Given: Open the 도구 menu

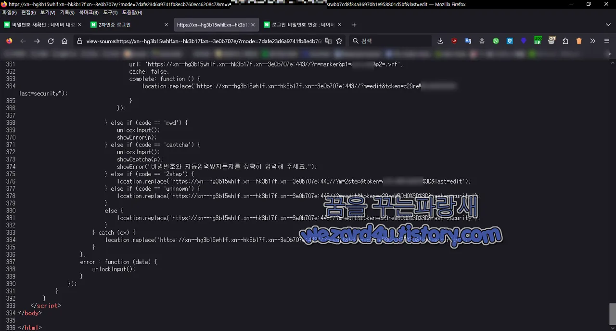Looking at the screenshot, I should pos(110,13).
